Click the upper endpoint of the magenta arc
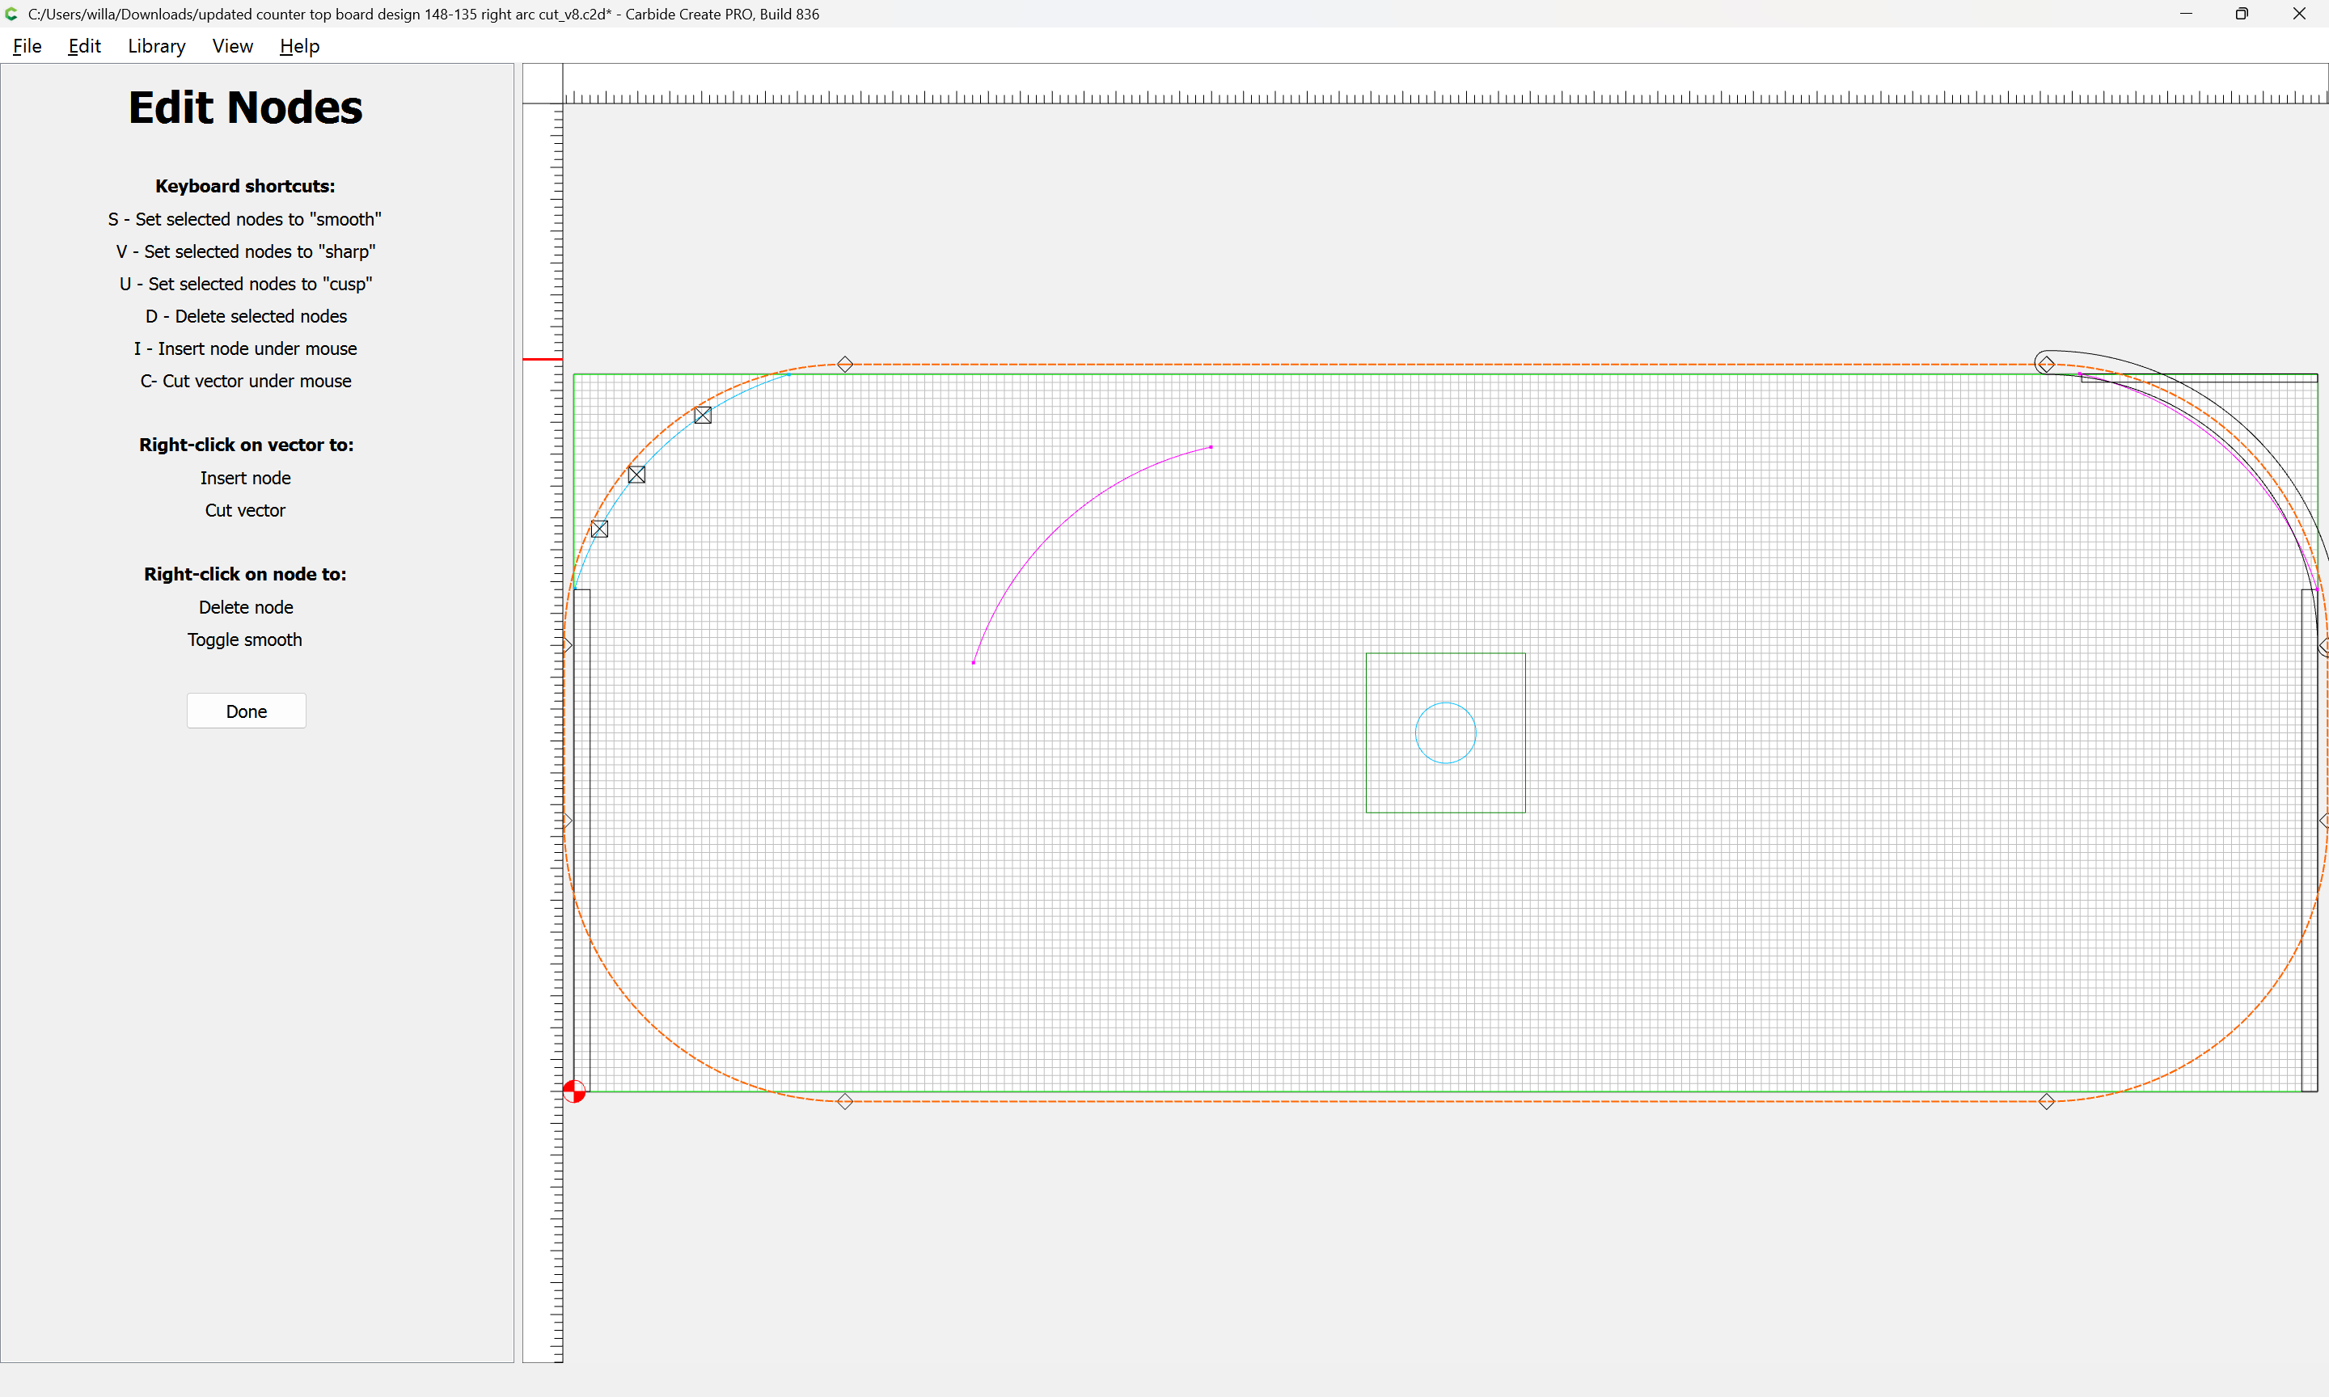2329x1397 pixels. click(x=1211, y=447)
